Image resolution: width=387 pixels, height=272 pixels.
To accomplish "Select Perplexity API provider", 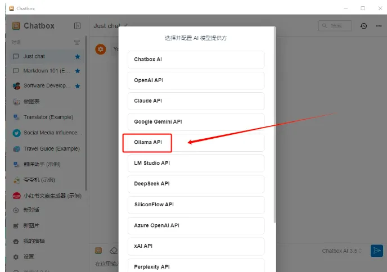I will 196,265.
